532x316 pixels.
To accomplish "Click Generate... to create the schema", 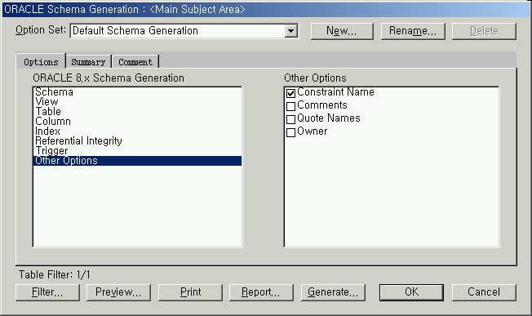I will click(x=333, y=292).
